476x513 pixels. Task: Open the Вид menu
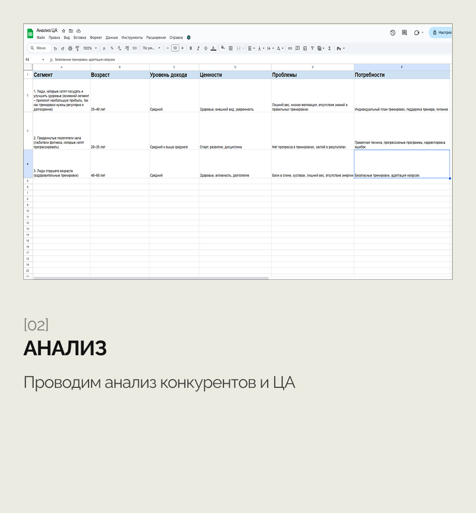67,38
